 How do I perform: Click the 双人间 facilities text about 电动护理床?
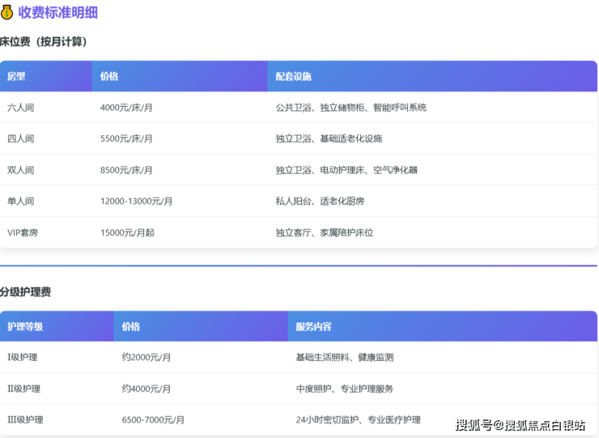[346, 170]
